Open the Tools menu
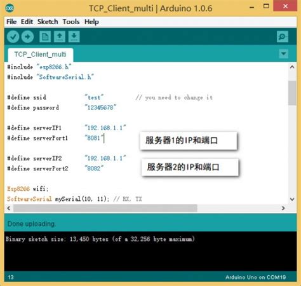This screenshot has height=286, width=301. click(x=71, y=22)
